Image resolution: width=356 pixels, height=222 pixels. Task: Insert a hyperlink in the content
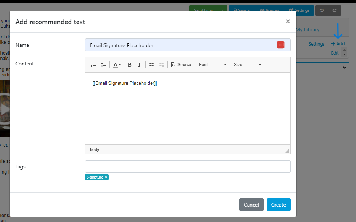152,65
